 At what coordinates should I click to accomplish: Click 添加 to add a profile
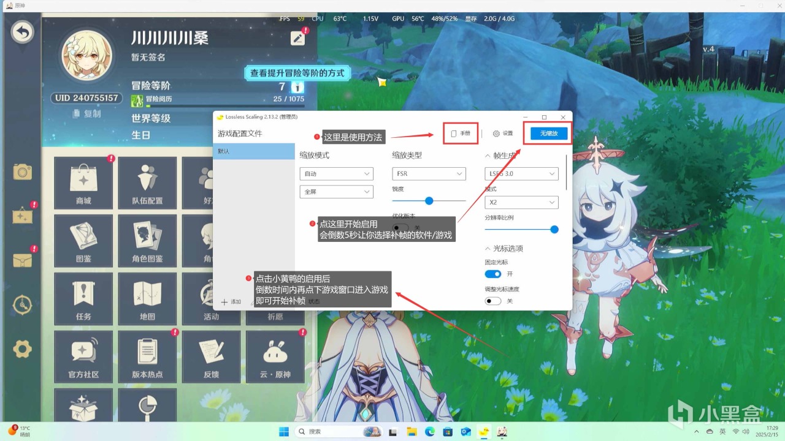231,302
